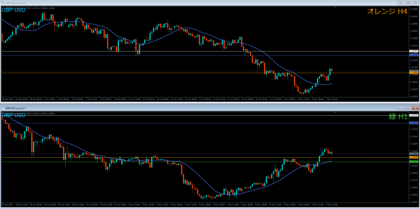The height and width of the screenshot is (209, 420).
Task: Click the H1 chart window icon
Action: coord(3,108)
